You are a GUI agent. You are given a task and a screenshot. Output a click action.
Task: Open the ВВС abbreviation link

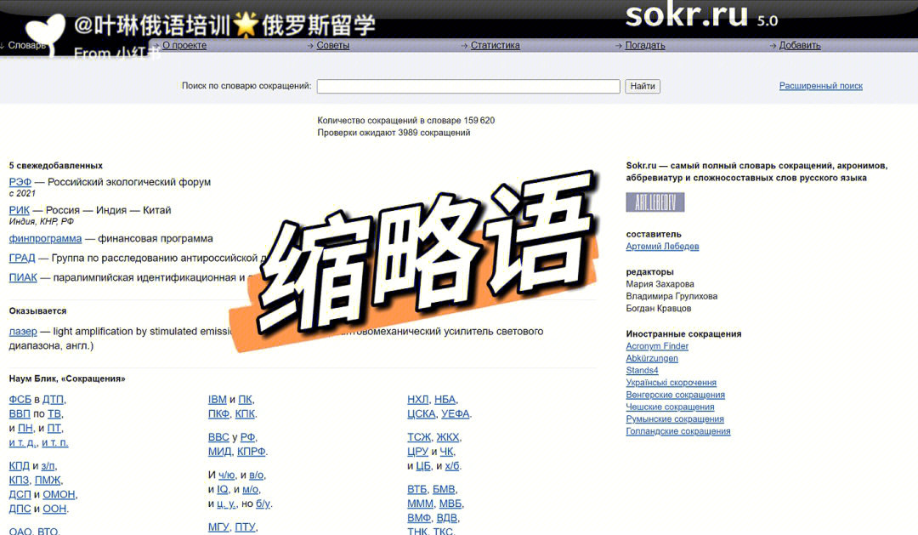point(218,437)
